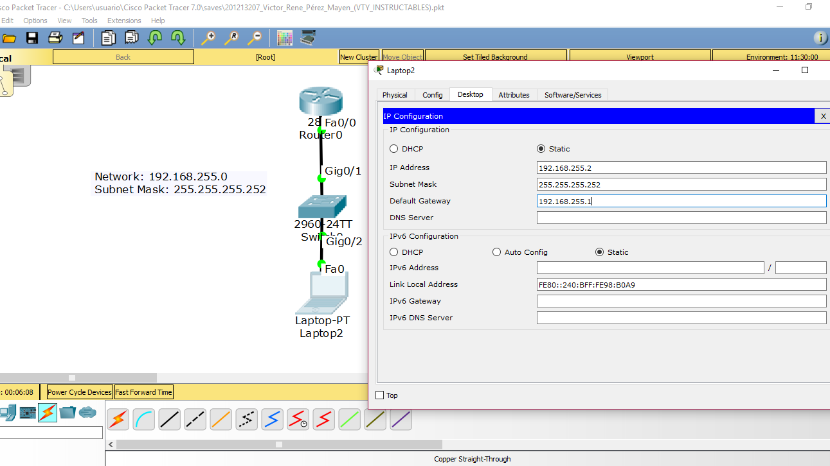This screenshot has height=466, width=830.
Task: Click the IPv6 Gateway input field
Action: (681, 301)
